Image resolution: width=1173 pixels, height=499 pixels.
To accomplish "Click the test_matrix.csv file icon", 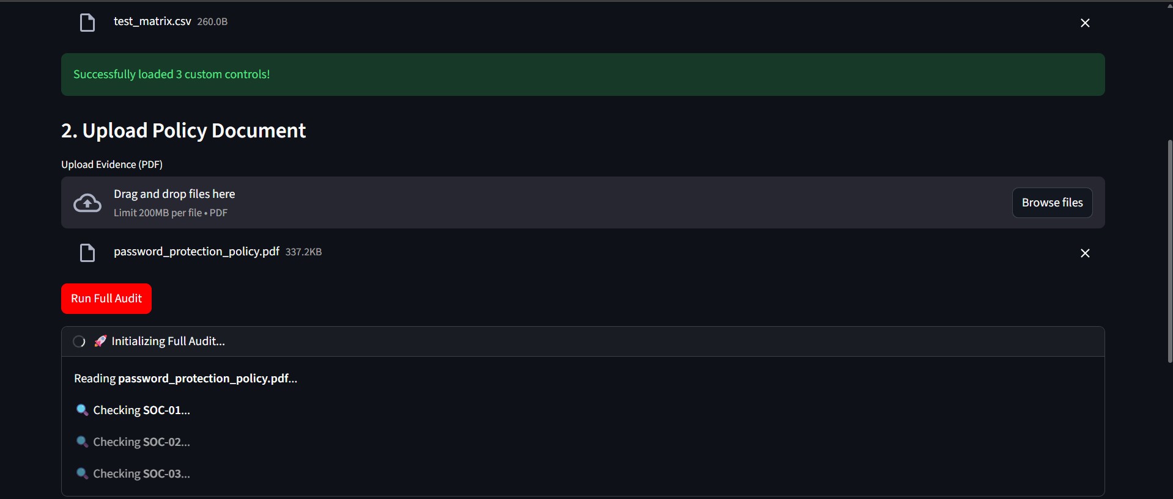I will point(87,23).
